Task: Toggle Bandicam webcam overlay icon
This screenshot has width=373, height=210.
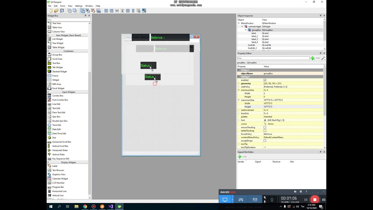Action: point(272,199)
